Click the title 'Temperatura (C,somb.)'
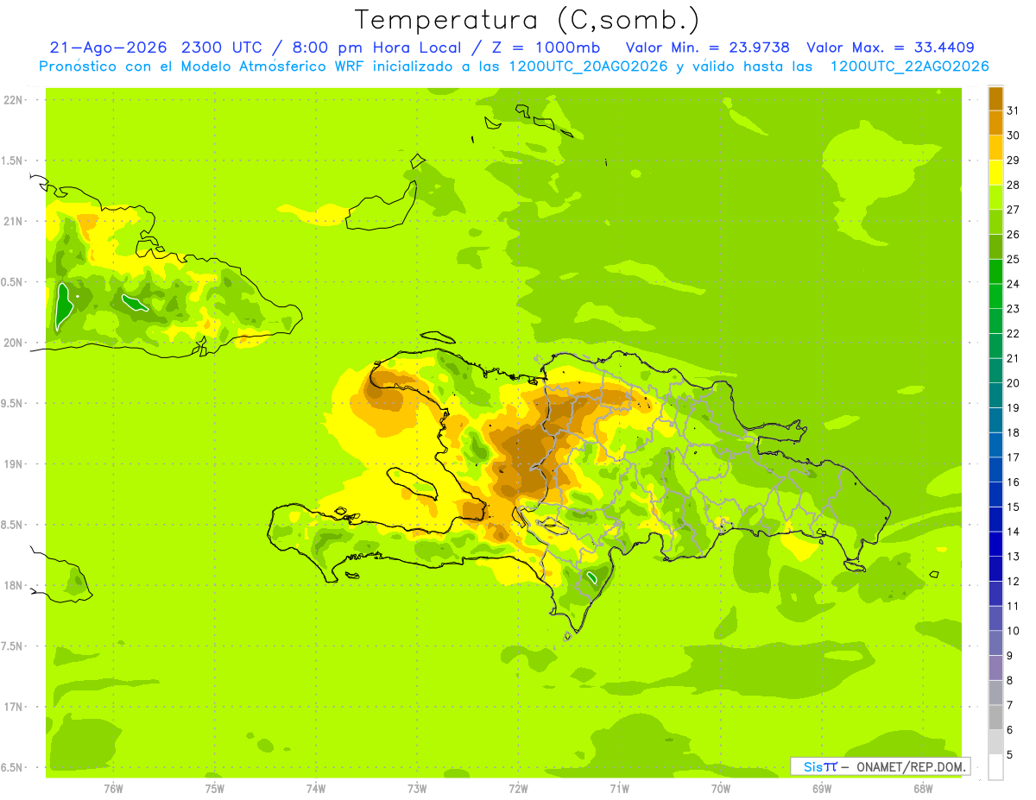The width and height of the screenshot is (1036, 800). pos(527,20)
